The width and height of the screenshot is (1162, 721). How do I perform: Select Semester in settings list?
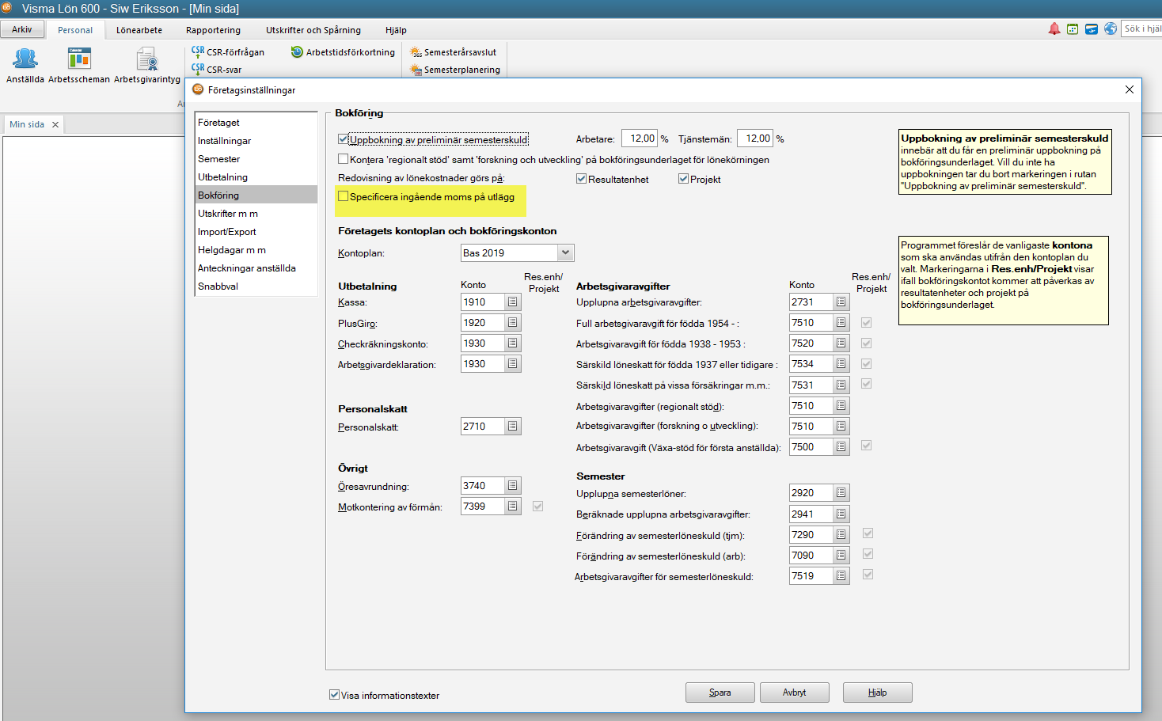256,159
